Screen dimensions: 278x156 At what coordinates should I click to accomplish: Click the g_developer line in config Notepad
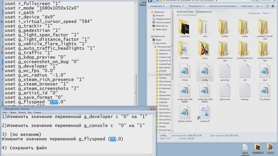[31, 66]
